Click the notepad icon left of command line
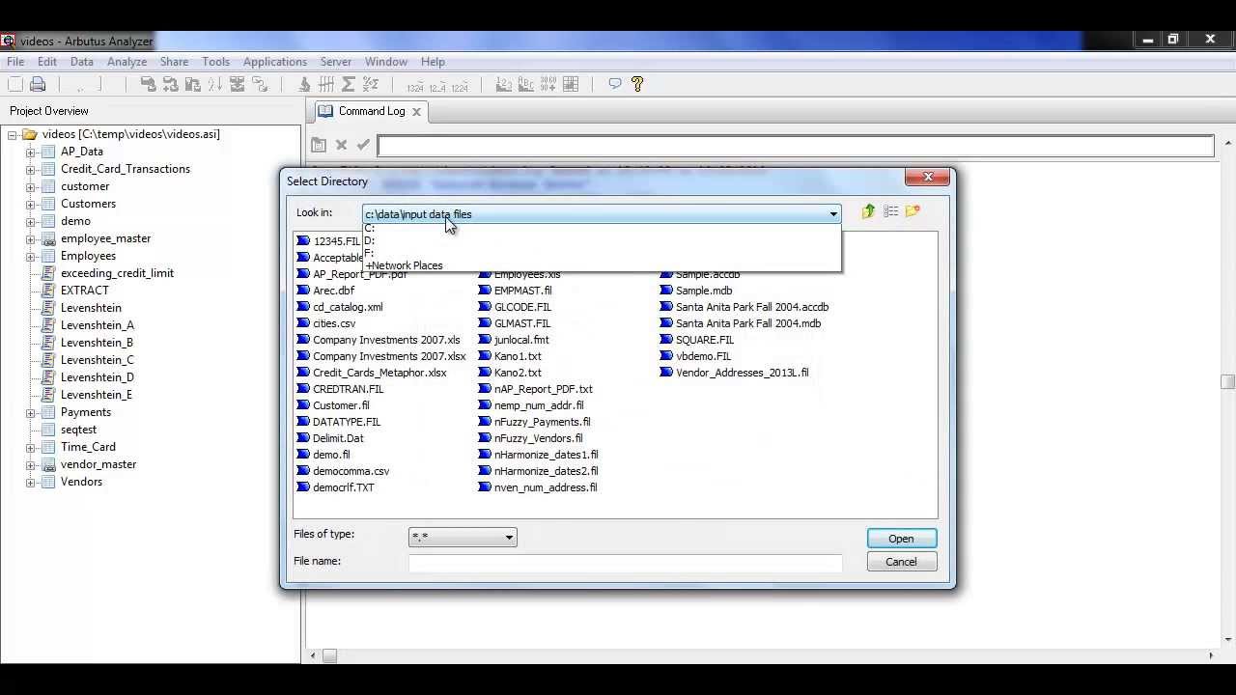 point(319,145)
